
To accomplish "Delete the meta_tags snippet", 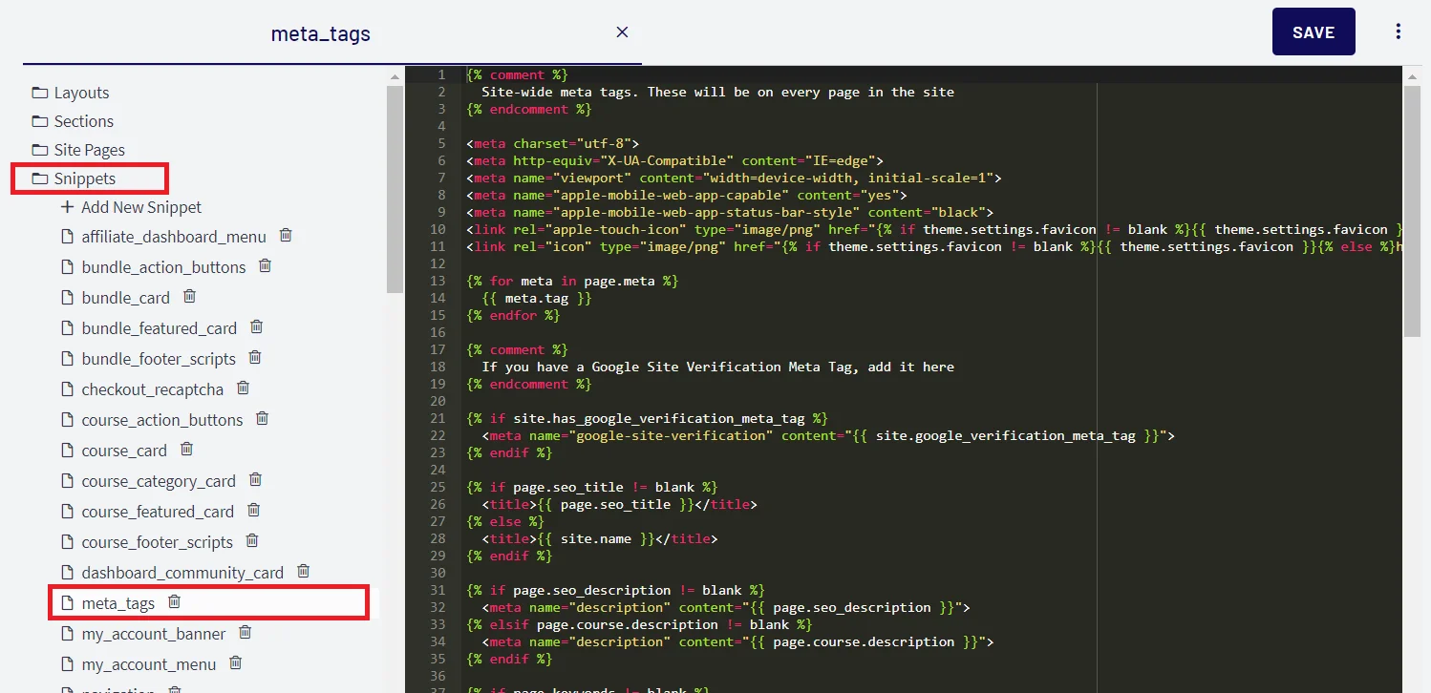I will coord(174,601).
